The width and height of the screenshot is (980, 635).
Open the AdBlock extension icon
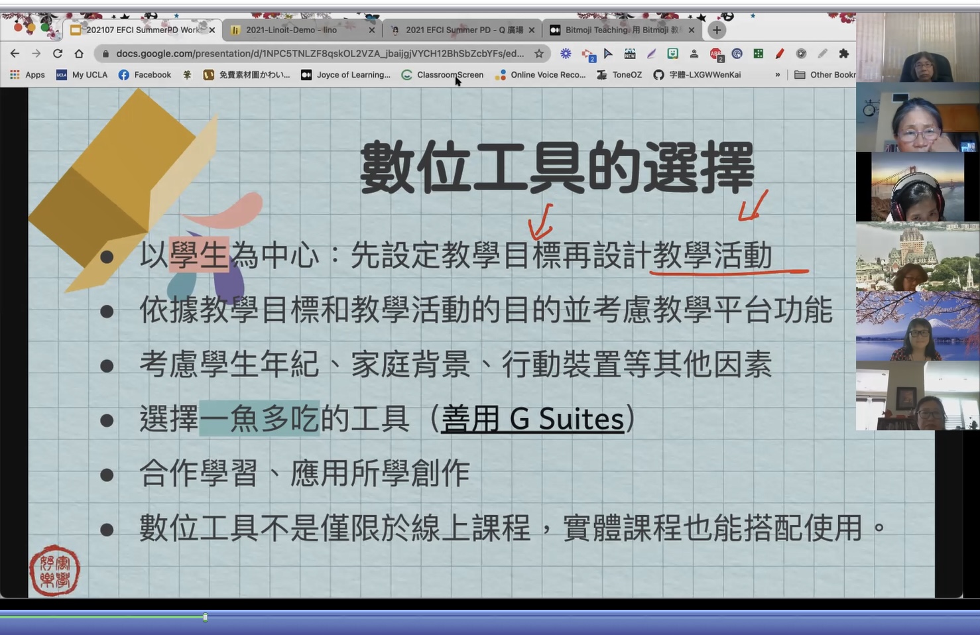pos(717,54)
